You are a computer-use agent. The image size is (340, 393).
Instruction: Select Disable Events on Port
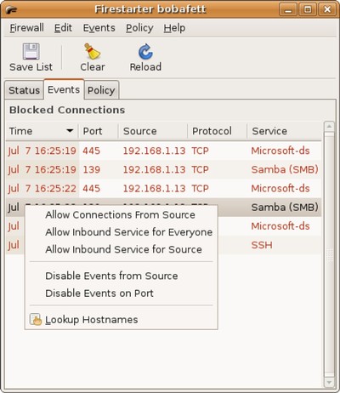point(99,293)
